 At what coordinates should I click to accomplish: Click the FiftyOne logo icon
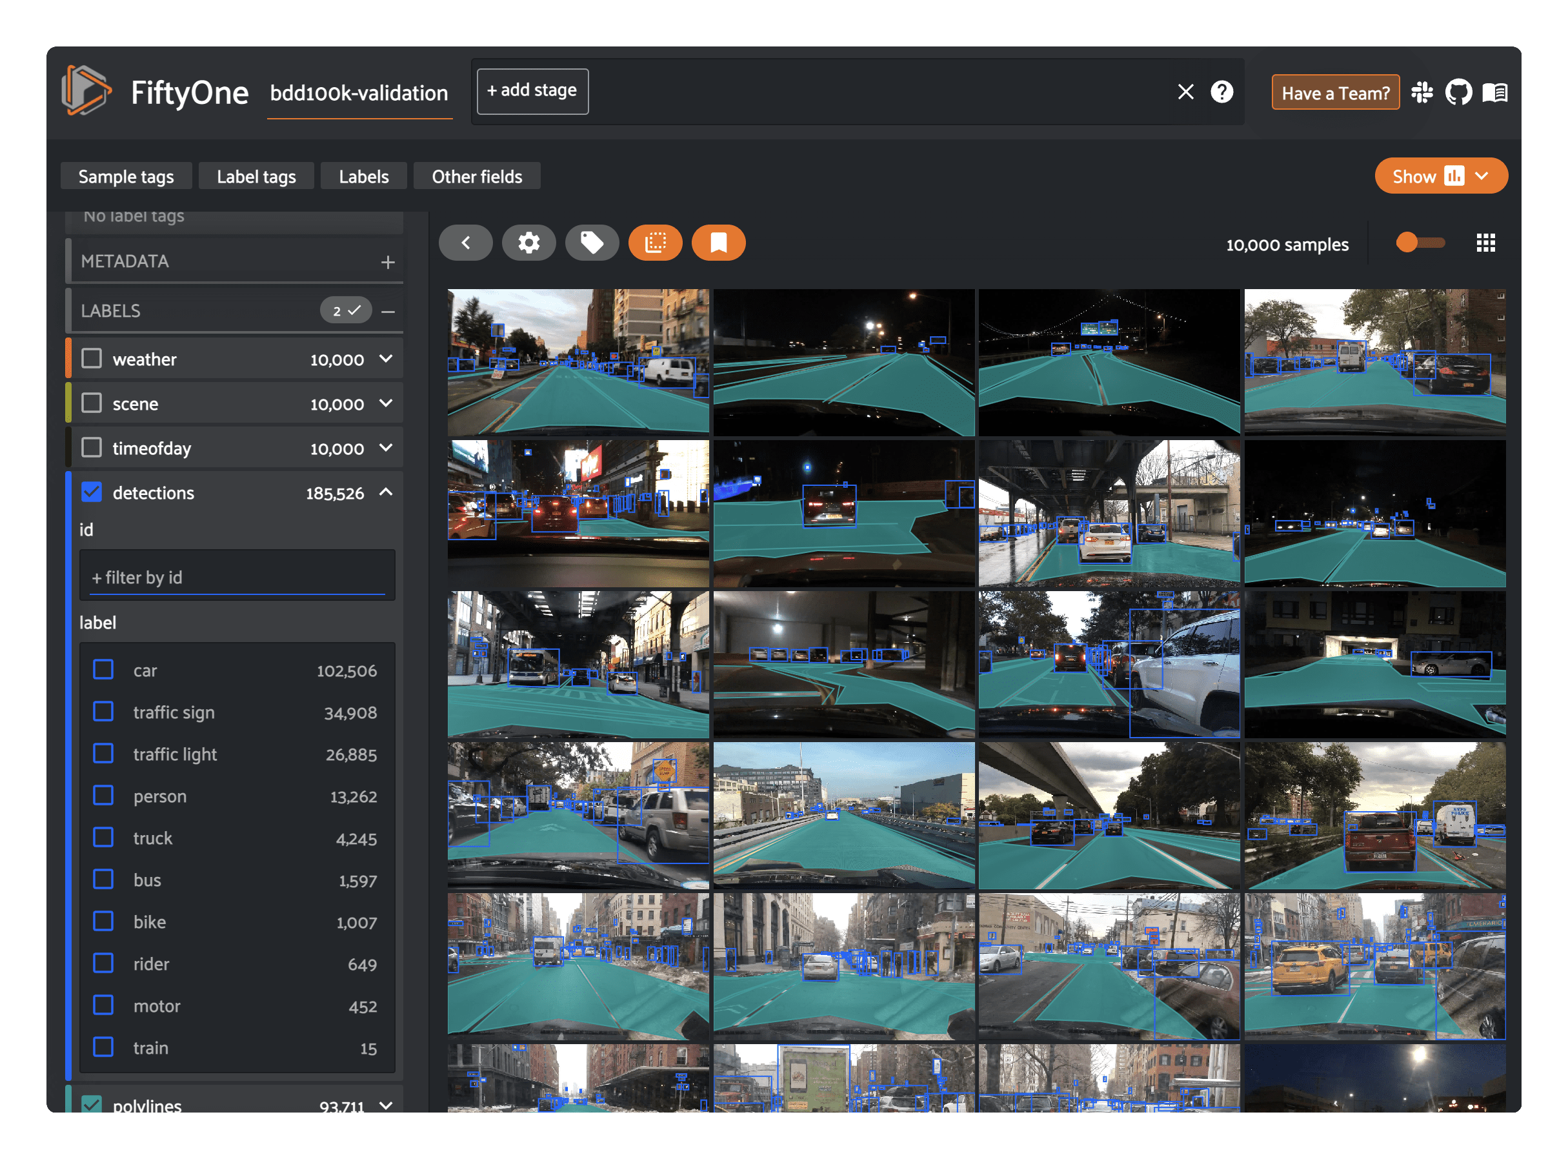pyautogui.click(x=86, y=90)
